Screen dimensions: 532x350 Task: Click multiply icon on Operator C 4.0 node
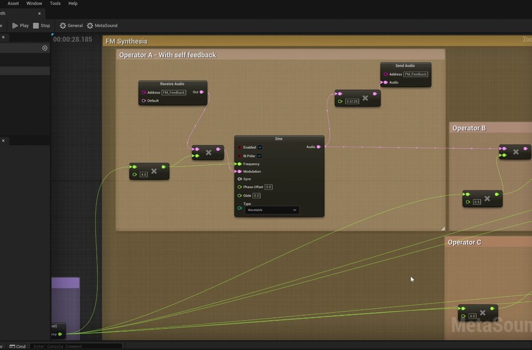coord(483,313)
